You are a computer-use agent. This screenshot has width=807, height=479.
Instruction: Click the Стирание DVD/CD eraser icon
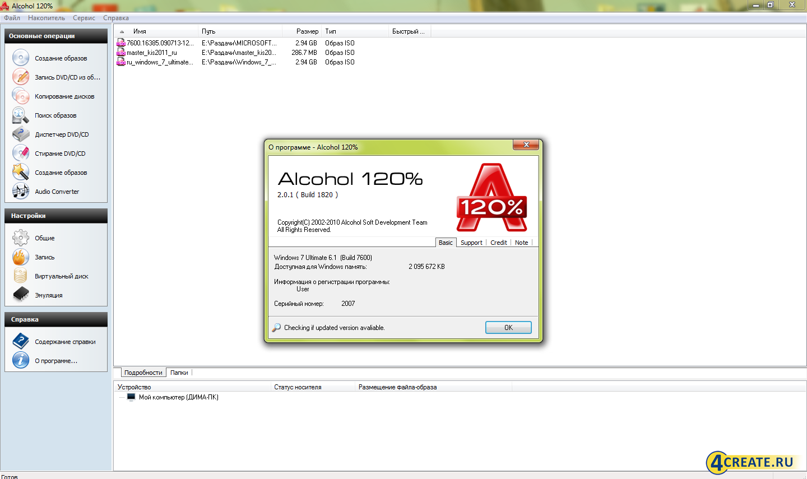tap(21, 153)
